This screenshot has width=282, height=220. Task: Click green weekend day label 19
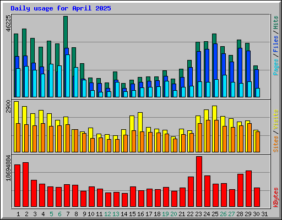(165, 214)
